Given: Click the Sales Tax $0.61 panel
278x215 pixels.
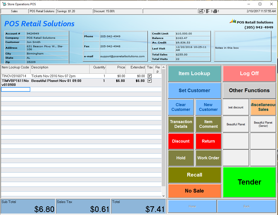Looking at the screenshot, I should click(83, 206).
